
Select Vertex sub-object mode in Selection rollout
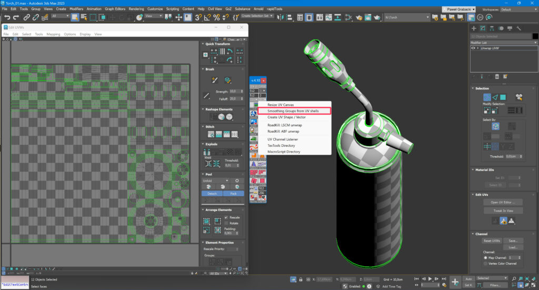pyautogui.click(x=487, y=97)
